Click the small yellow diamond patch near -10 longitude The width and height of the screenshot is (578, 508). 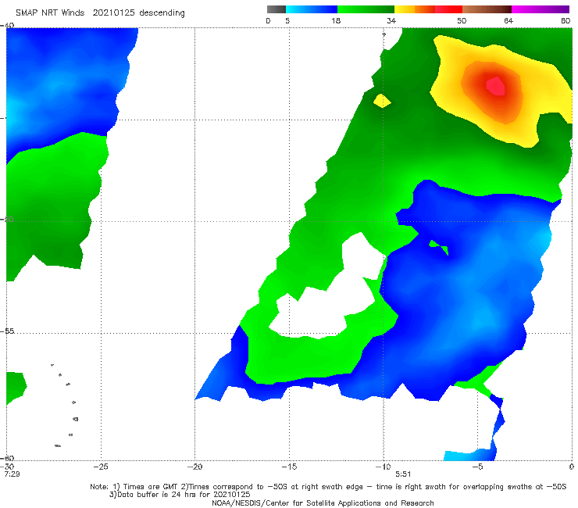click(382, 101)
